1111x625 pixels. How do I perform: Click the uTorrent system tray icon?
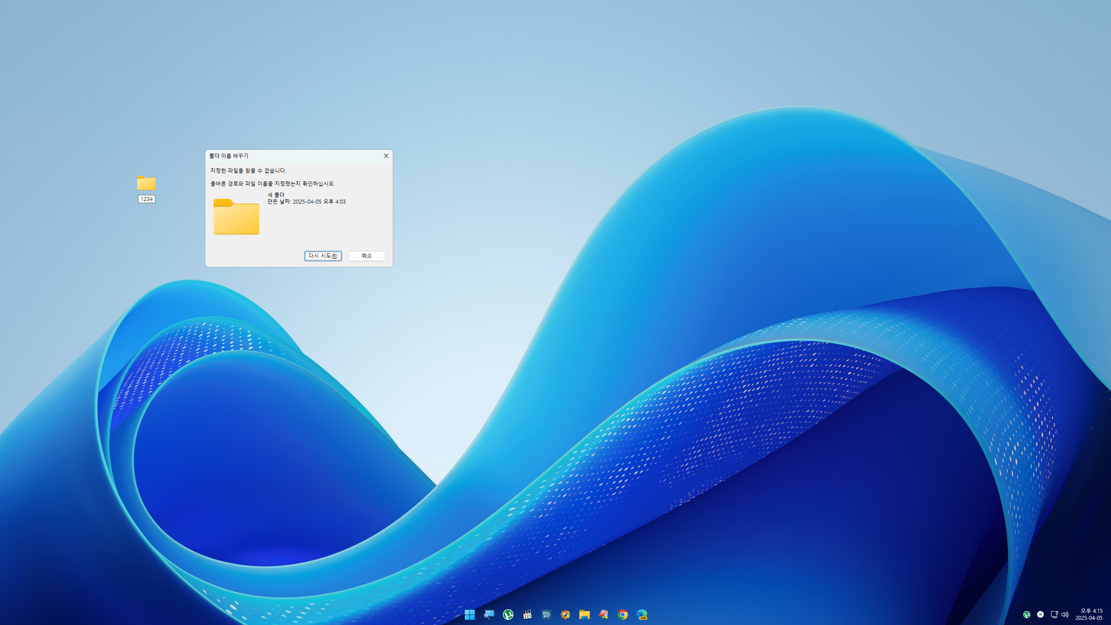1027,615
